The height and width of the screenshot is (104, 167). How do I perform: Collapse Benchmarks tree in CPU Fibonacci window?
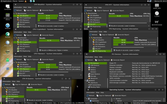tap(14, 62)
